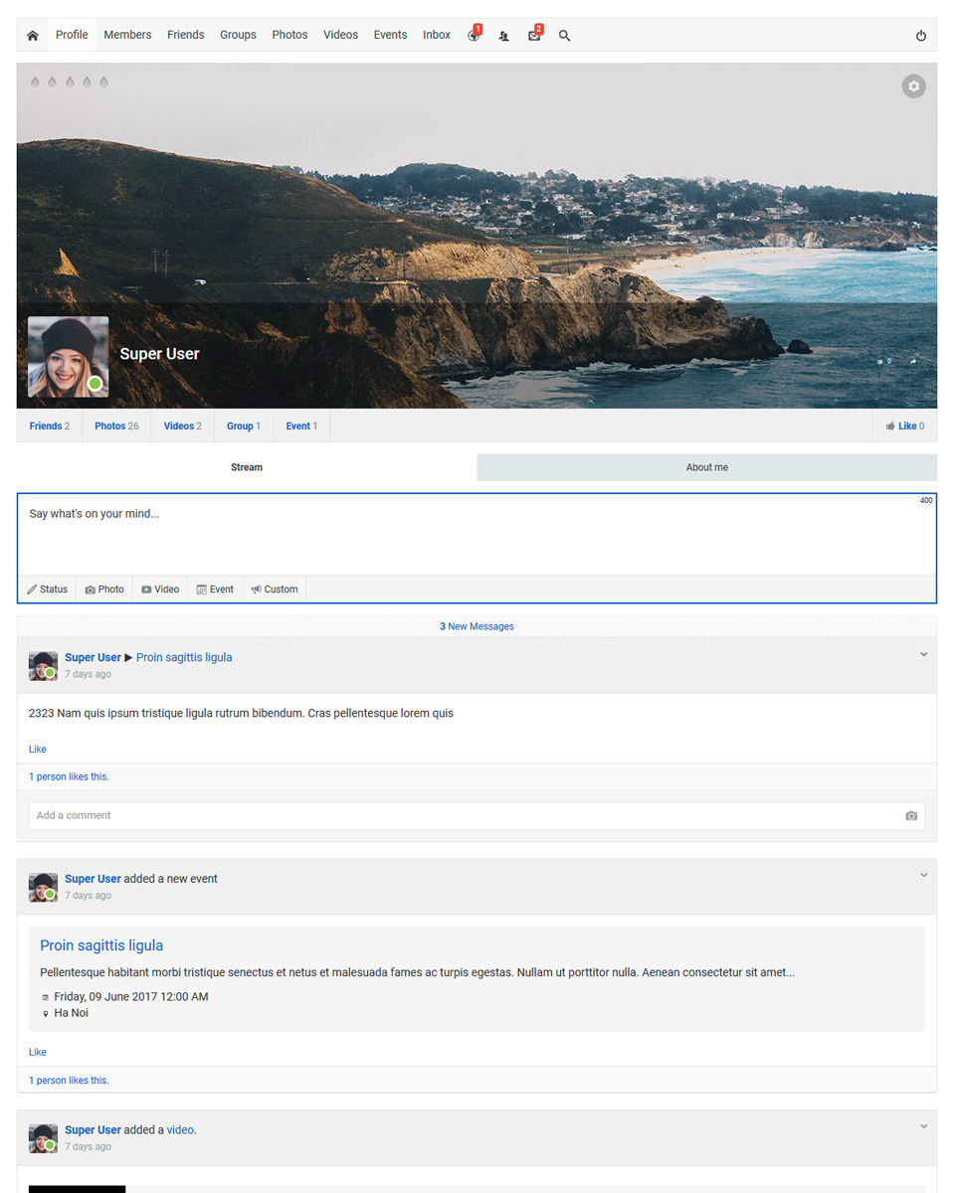Viewport: 955px width, 1193px height.
Task: Click the Friday, 09 June 2017 event date
Action: click(x=131, y=997)
